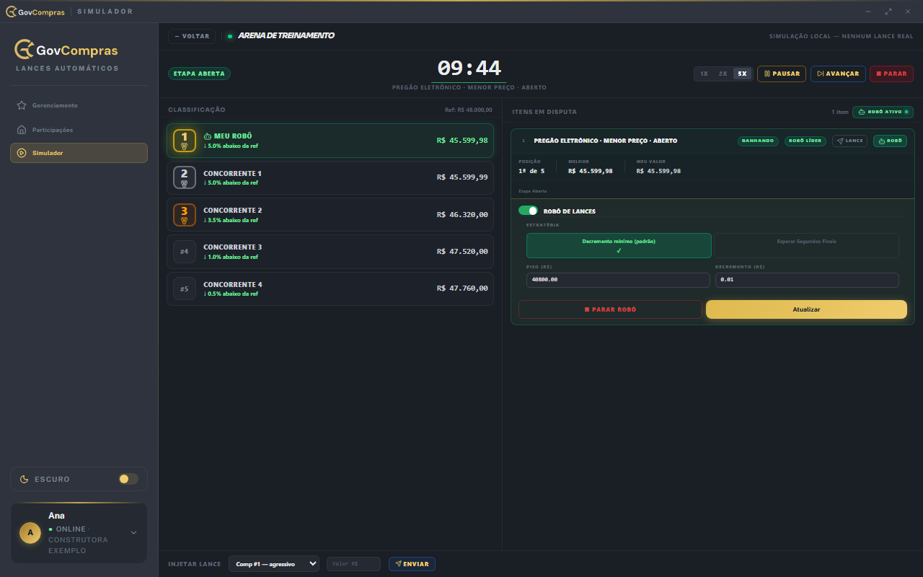
Task: Select the Concorrente 2 price R$ 46.320,00
Action: click(x=462, y=215)
